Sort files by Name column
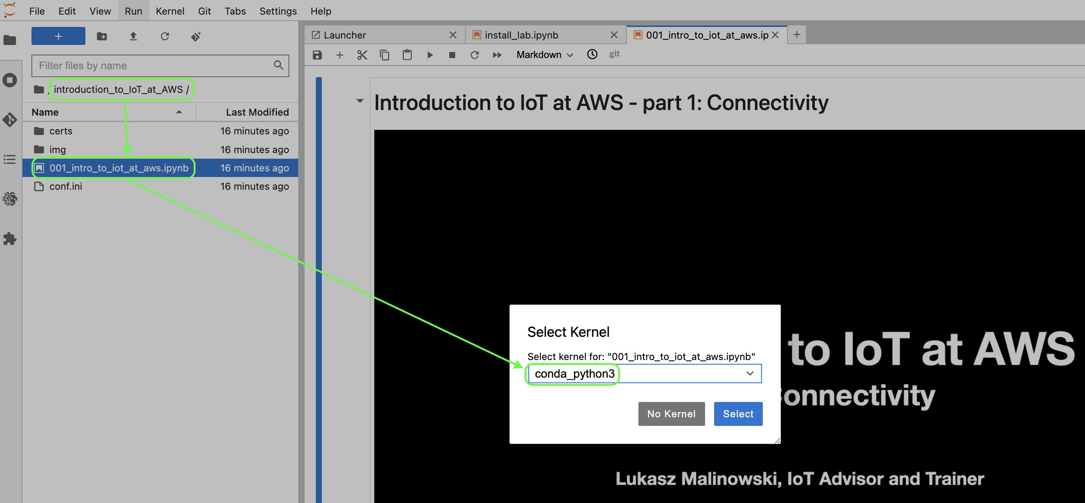The height and width of the screenshot is (503, 1085). (x=109, y=112)
